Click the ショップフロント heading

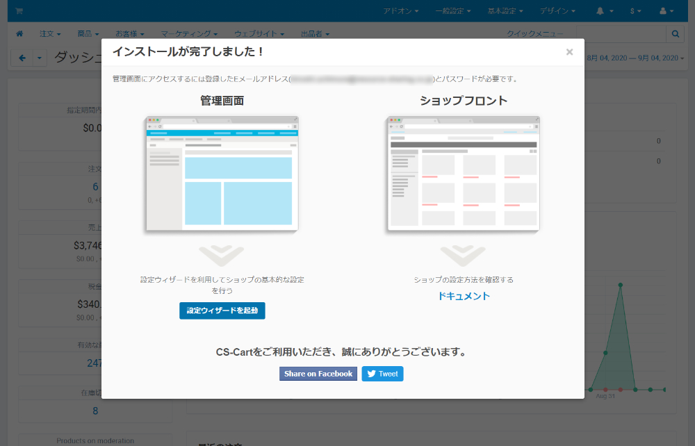pos(464,101)
